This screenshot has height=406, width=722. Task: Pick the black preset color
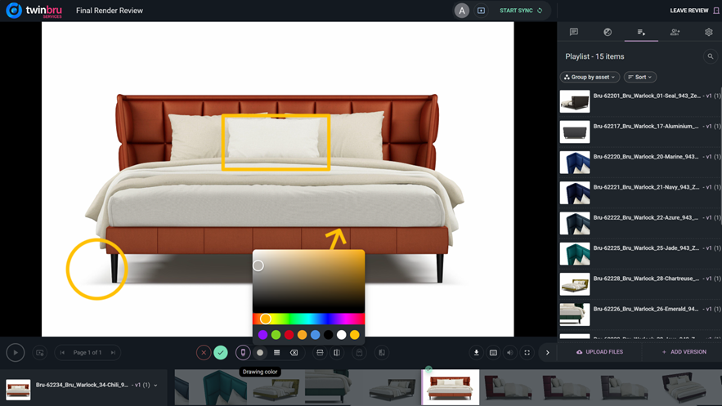[x=329, y=335]
